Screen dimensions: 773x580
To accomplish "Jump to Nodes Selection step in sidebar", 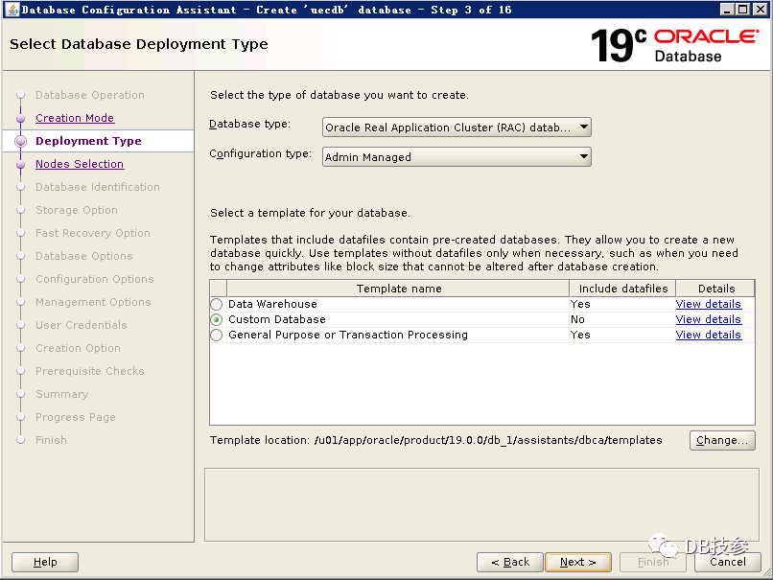I will click(80, 164).
